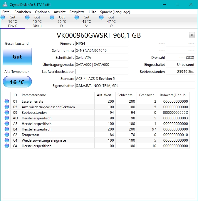Screen dimensions: 198x201
Task: Select the Disk 1 drive tab
Action: pos(37,22)
